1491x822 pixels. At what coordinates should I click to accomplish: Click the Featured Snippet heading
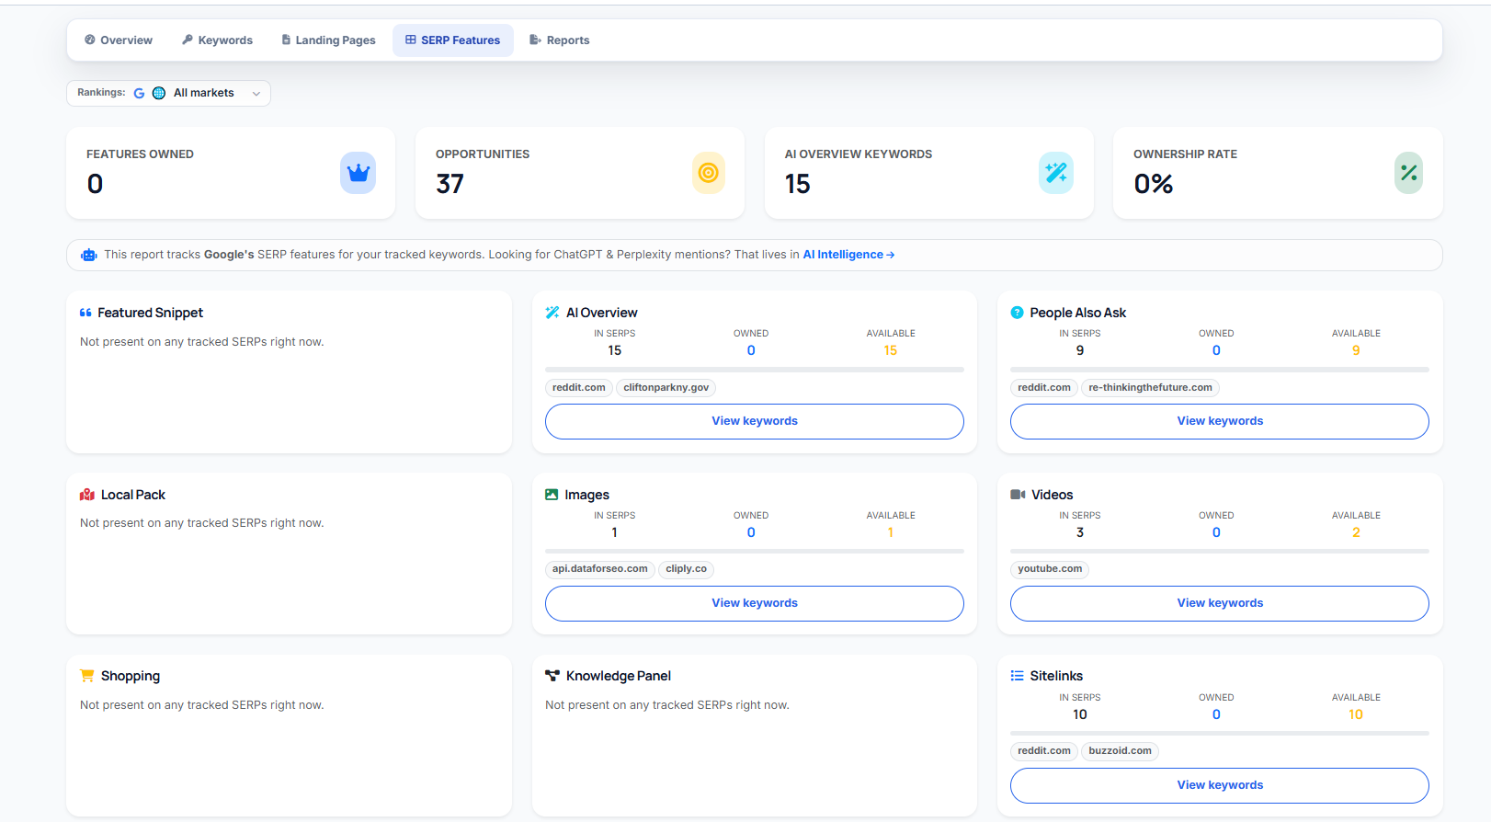[x=151, y=313]
